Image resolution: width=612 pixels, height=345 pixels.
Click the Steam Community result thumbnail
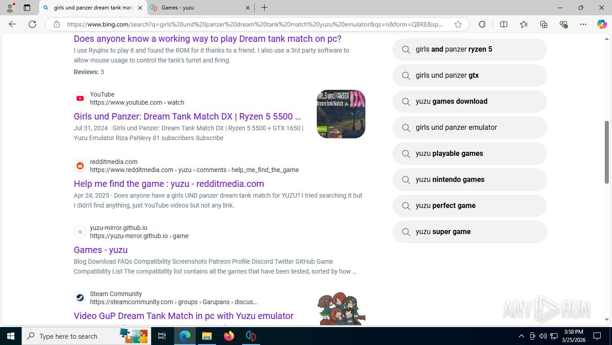(x=341, y=309)
